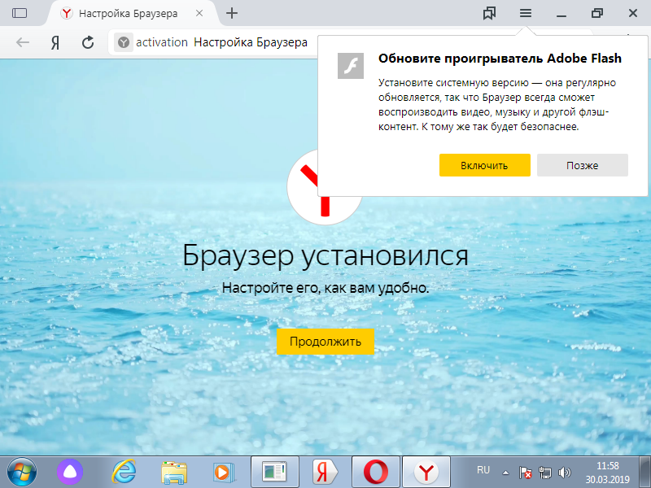
Task: Open Yandex home via Я button
Action: pyautogui.click(x=55, y=42)
